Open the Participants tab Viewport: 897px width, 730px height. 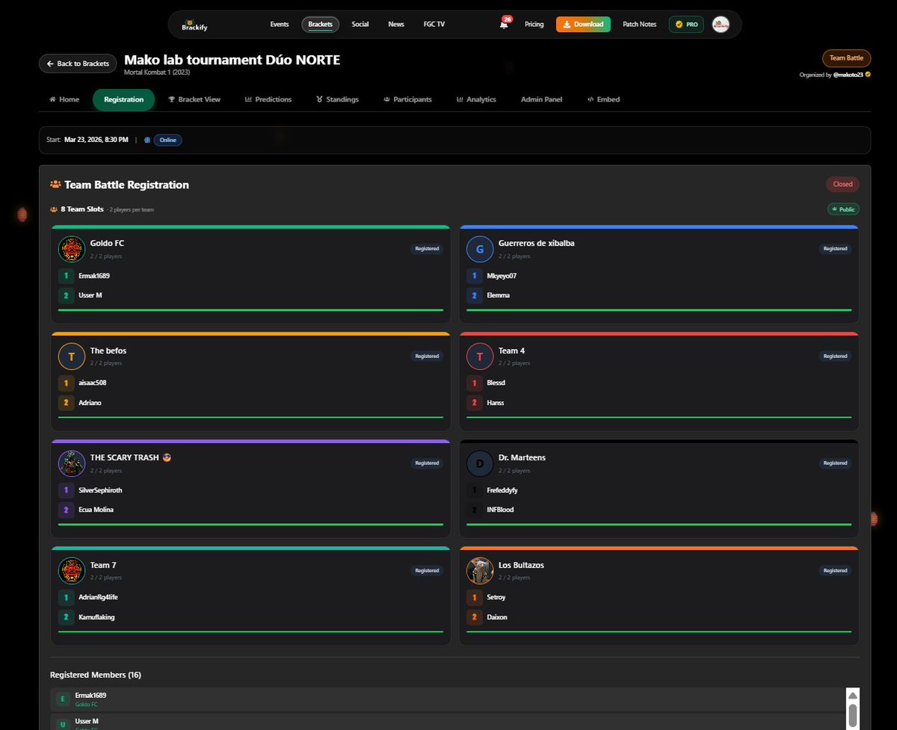[407, 99]
